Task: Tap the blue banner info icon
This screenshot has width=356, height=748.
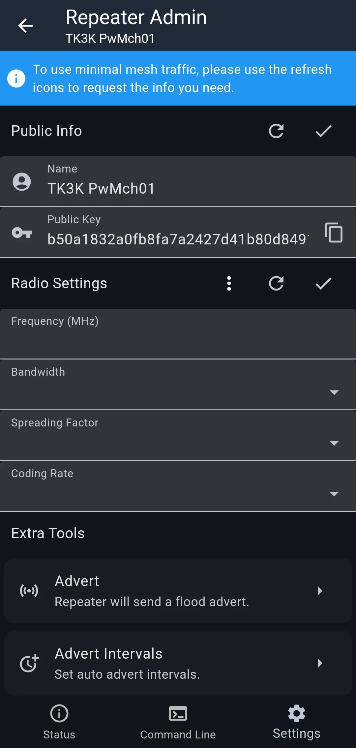Action: click(16, 78)
